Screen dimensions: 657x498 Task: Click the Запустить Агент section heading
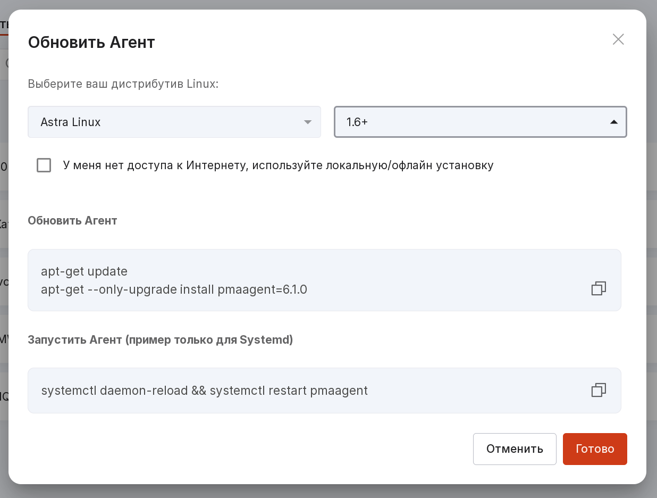click(160, 339)
